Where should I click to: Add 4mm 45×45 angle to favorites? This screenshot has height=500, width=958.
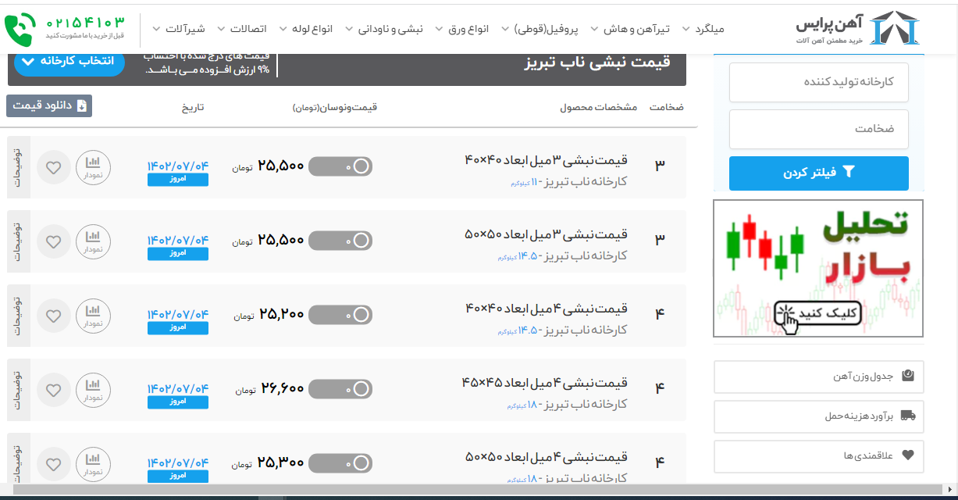click(53, 389)
